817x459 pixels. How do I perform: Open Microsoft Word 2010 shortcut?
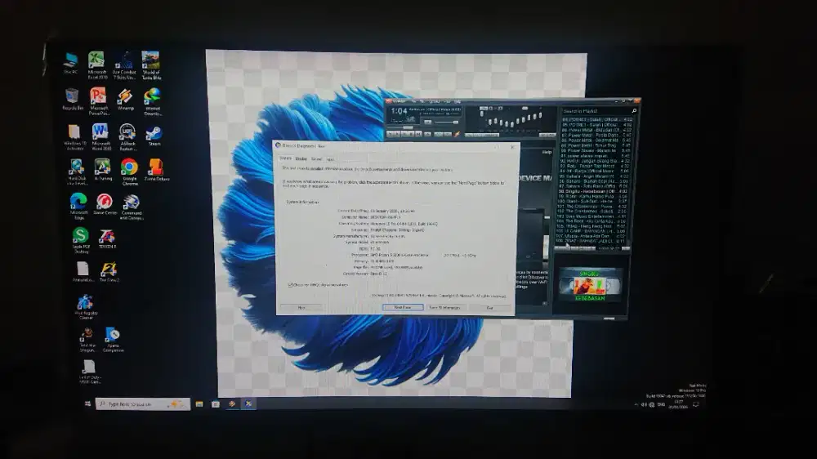click(100, 136)
